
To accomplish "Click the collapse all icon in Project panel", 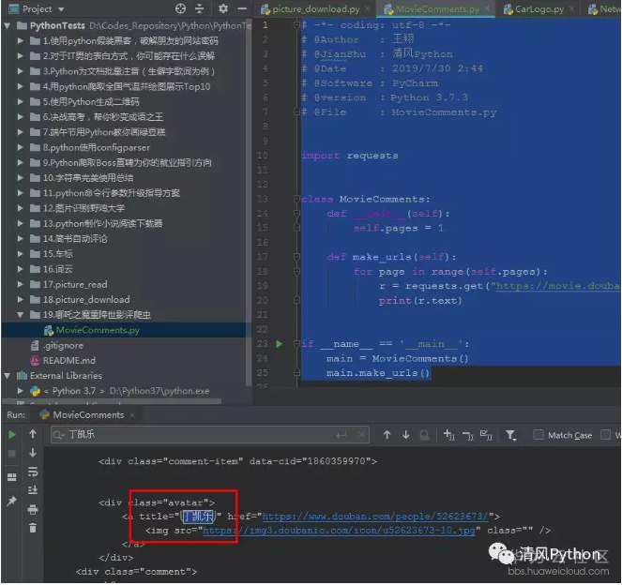I will click(200, 8).
